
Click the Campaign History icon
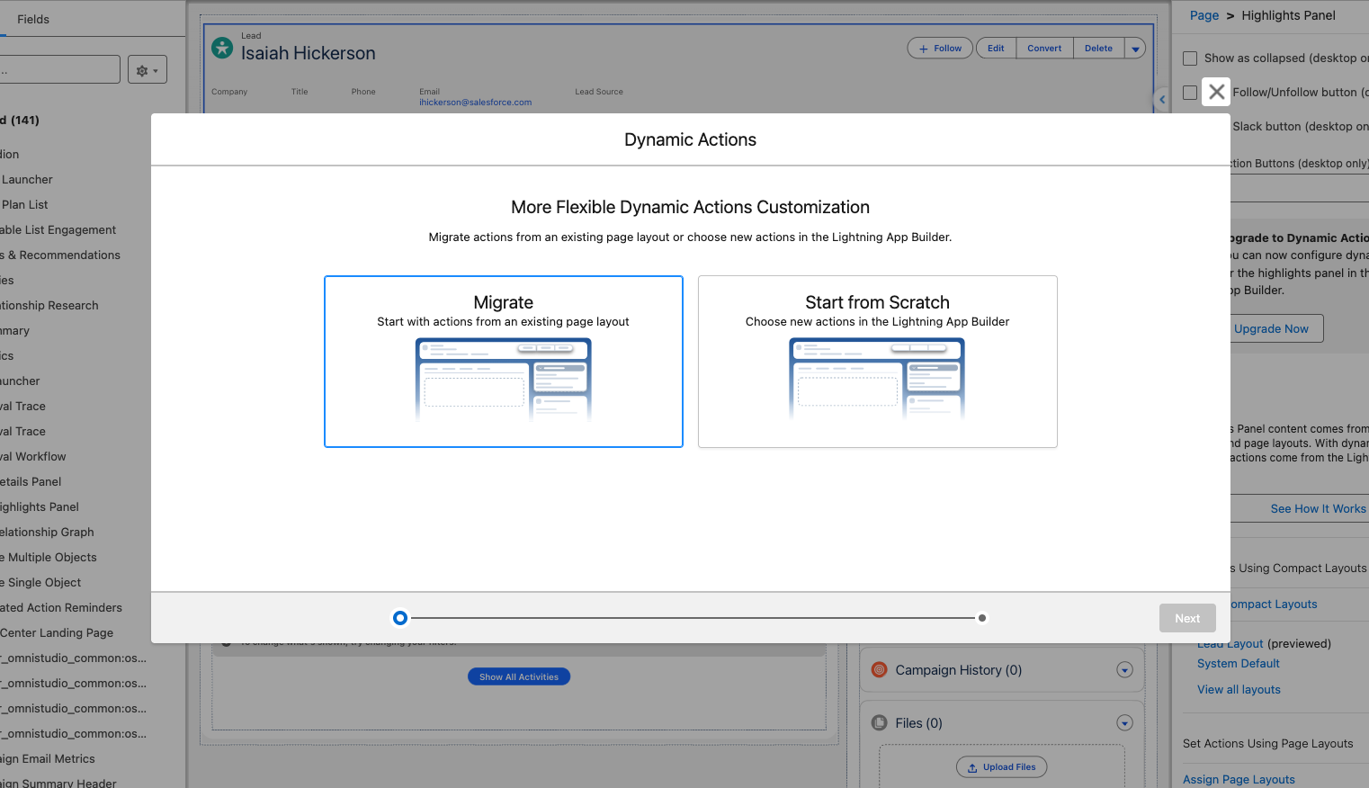click(x=880, y=669)
